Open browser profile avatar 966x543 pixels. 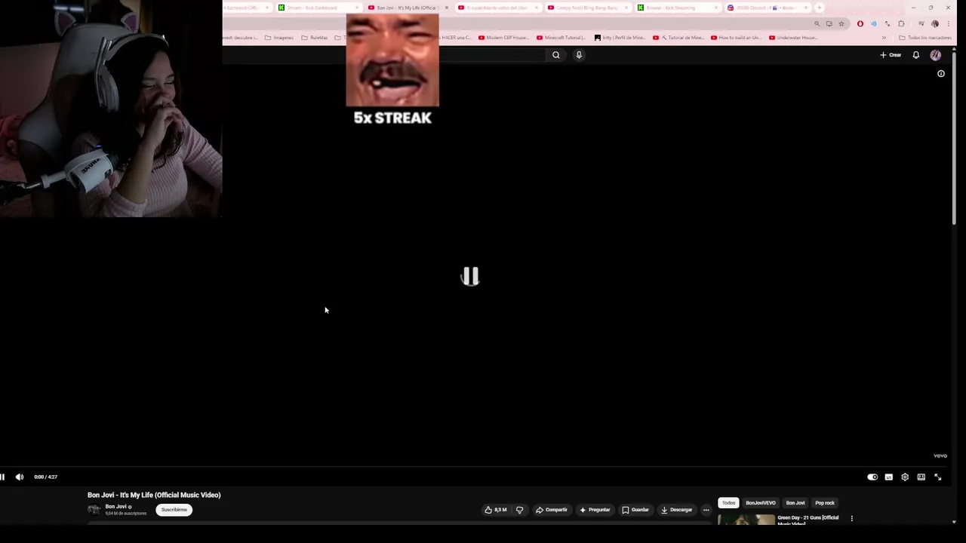935,23
